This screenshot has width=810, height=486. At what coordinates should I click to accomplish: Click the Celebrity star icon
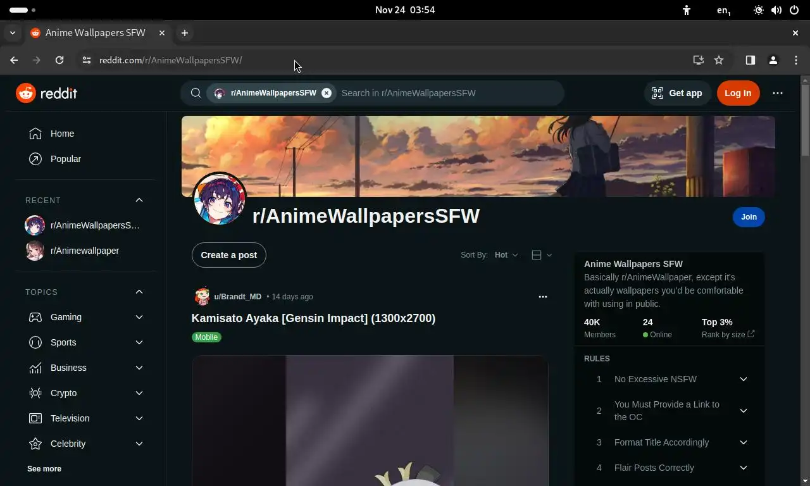coord(35,444)
